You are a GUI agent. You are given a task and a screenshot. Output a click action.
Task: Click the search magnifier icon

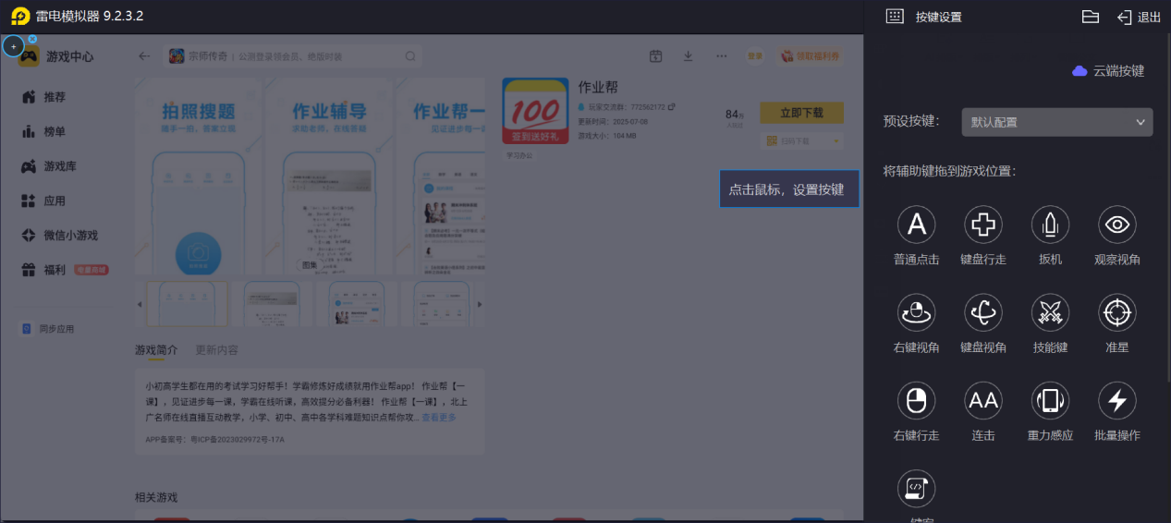410,56
